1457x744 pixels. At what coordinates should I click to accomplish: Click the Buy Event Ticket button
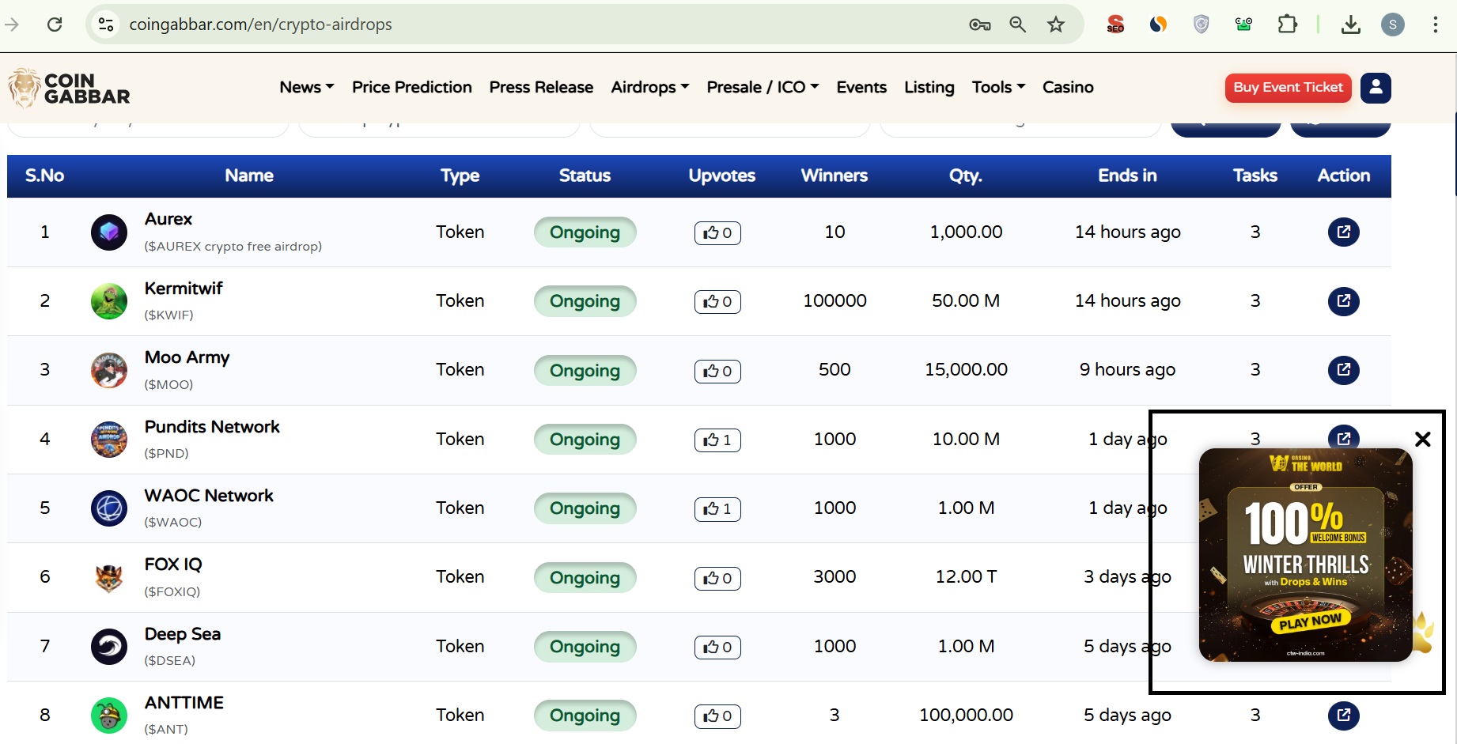pos(1288,88)
